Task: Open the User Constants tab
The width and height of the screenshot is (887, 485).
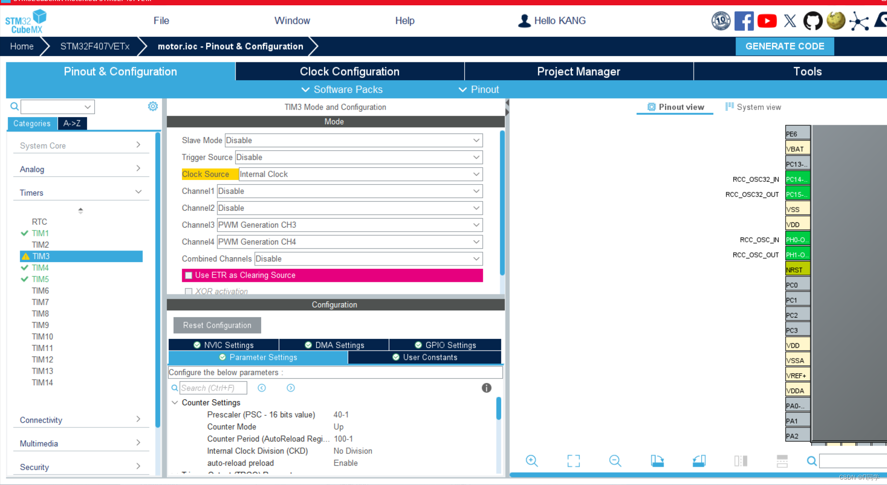Action: (425, 357)
